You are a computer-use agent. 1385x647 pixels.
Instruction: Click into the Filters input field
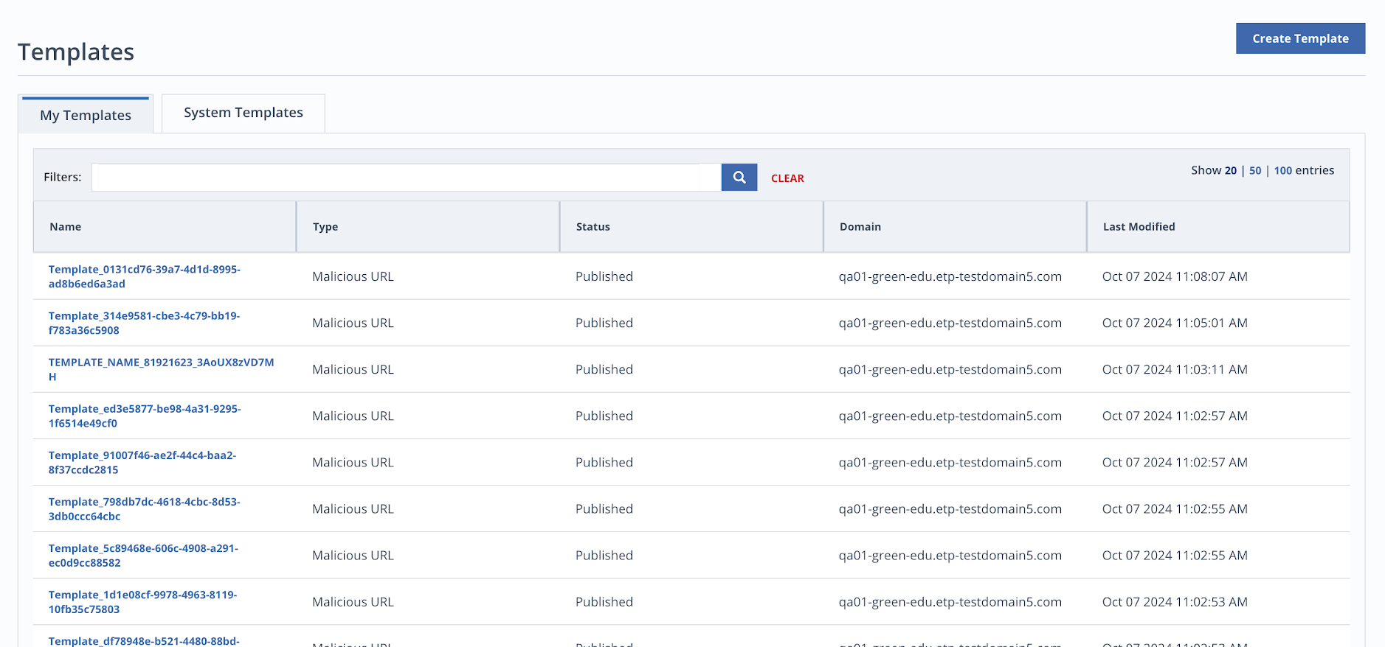point(406,178)
